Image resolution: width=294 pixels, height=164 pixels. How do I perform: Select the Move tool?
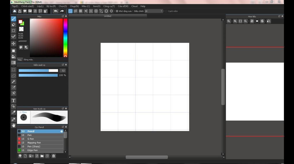[x=13, y=44]
